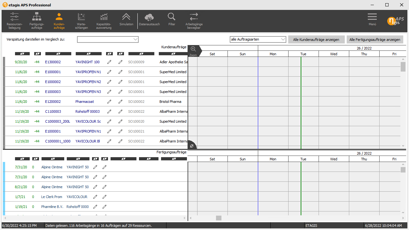Sort customer orders by article number column
Viewport: 409px width, 230px height.
coord(58,54)
